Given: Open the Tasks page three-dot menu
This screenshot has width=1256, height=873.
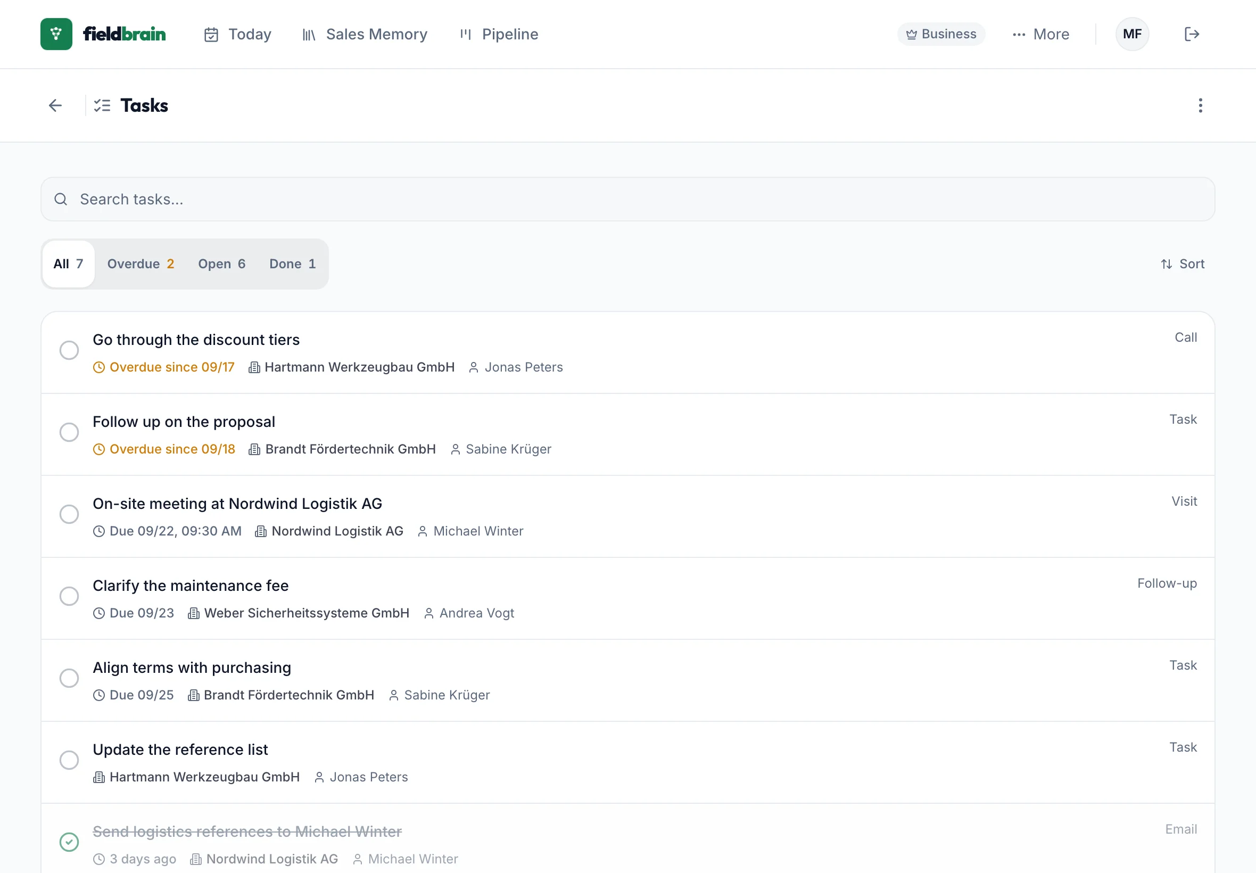Looking at the screenshot, I should (x=1200, y=105).
